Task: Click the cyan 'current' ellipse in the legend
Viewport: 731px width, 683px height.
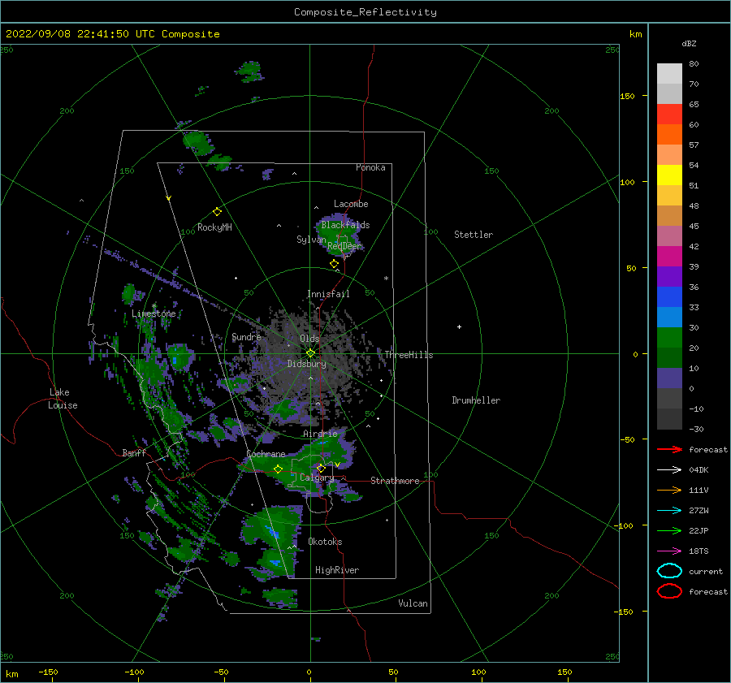Action: pos(669,571)
